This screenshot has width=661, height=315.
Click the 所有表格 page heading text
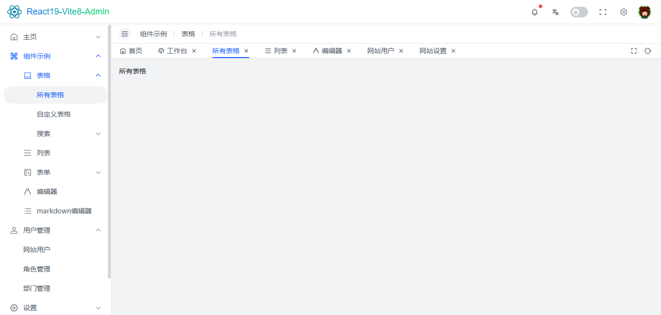pos(133,71)
